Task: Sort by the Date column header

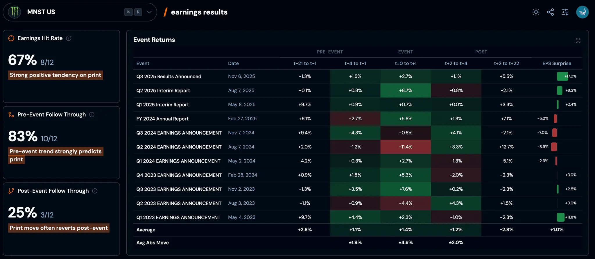Action: (x=233, y=63)
